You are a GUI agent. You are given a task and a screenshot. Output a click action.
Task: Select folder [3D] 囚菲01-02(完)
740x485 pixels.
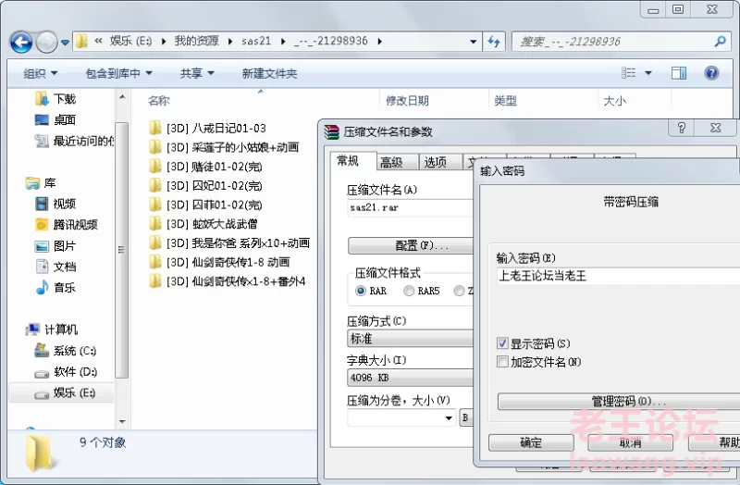pos(205,205)
